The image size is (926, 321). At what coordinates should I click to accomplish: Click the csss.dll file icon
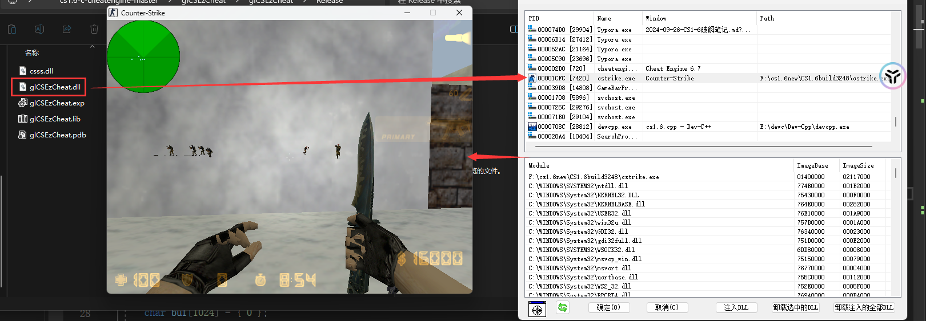pyautogui.click(x=23, y=71)
